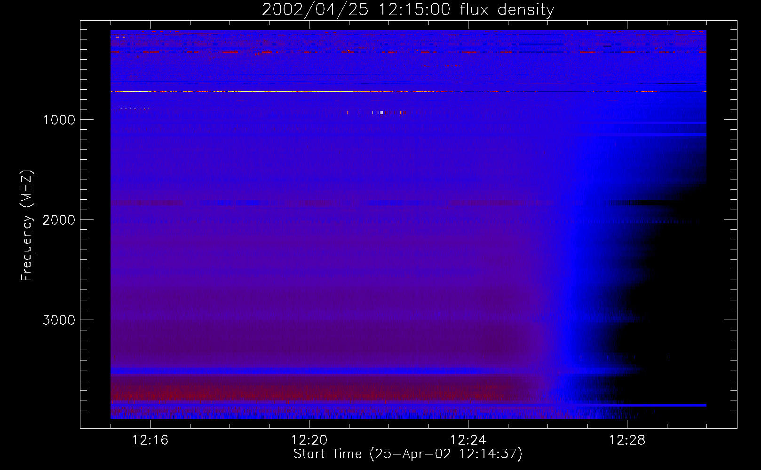The width and height of the screenshot is (761, 470).
Task: Click the plot title "2002/04/25 12:15:00 flux density"
Action: pos(408,10)
